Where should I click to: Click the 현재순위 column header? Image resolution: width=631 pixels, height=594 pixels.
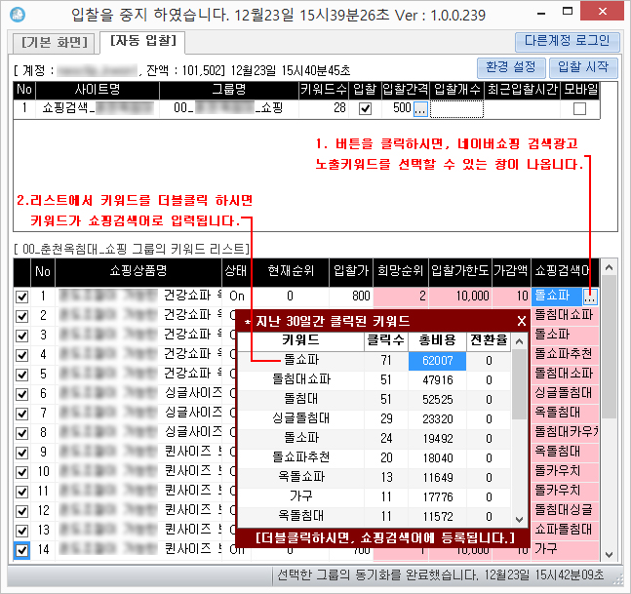pos(291,272)
